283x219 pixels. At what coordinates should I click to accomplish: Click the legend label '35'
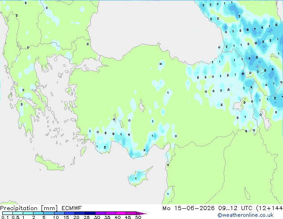pyautogui.click(x=107, y=217)
